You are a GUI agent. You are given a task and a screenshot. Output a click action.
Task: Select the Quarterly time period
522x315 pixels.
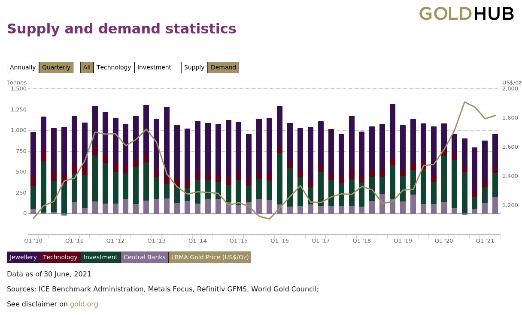[x=56, y=67]
